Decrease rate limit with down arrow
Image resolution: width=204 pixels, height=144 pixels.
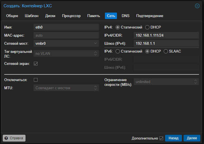pyautogui.click(x=196, y=83)
